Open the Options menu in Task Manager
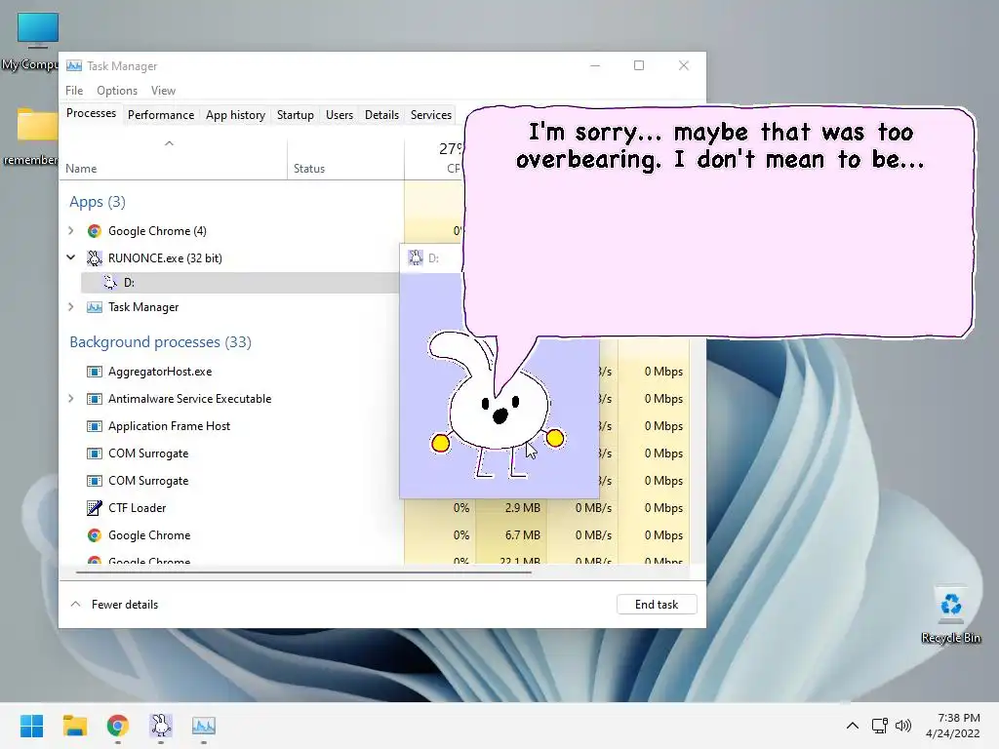The height and width of the screenshot is (749, 999). tap(117, 91)
